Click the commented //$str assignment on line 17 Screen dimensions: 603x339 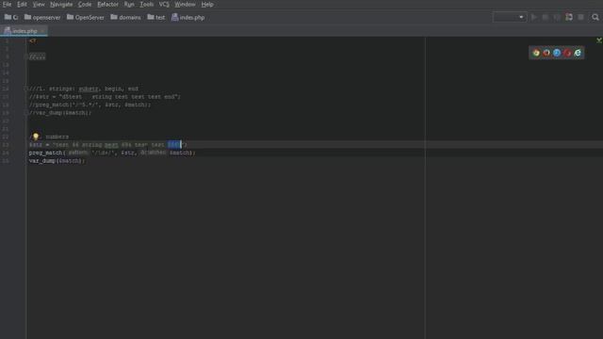tap(105, 97)
